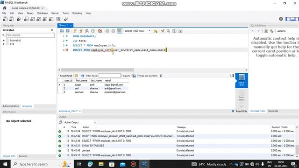Open the File menu
This screenshot has width=299, height=168.
[4, 13]
